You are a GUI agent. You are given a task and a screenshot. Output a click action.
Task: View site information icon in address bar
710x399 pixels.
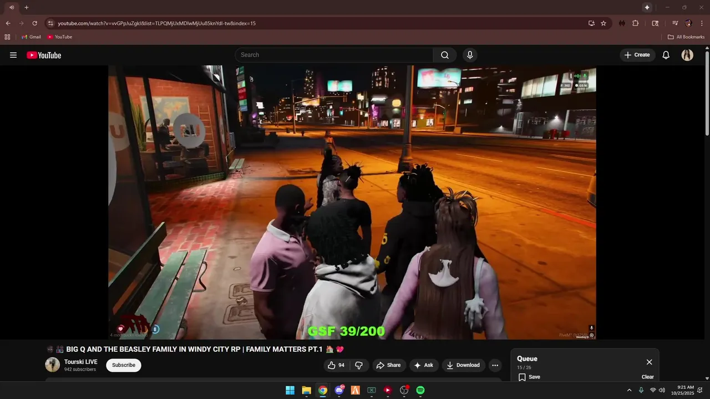click(x=50, y=23)
